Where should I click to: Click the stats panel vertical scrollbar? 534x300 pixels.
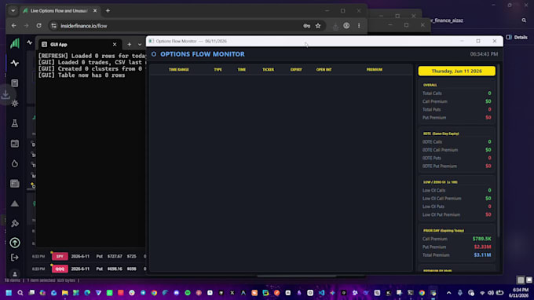pyautogui.click(x=499, y=150)
